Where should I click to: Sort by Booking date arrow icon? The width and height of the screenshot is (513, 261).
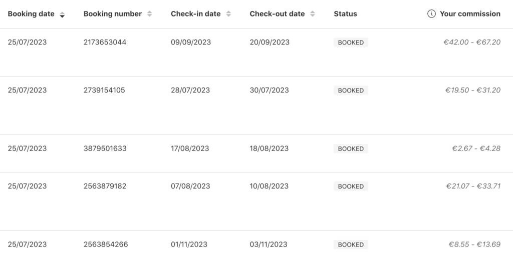point(62,14)
